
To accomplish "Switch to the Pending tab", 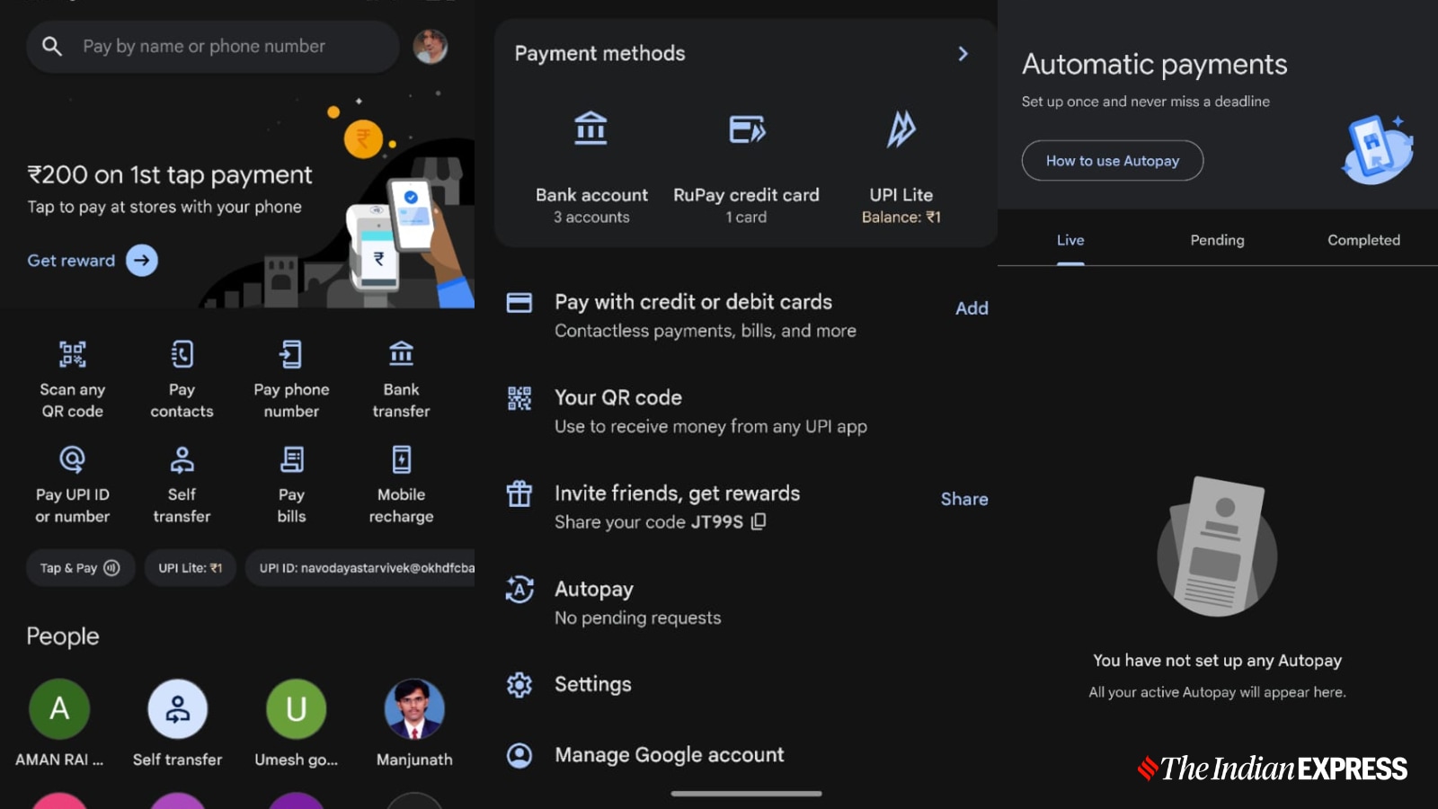I will 1217,240.
